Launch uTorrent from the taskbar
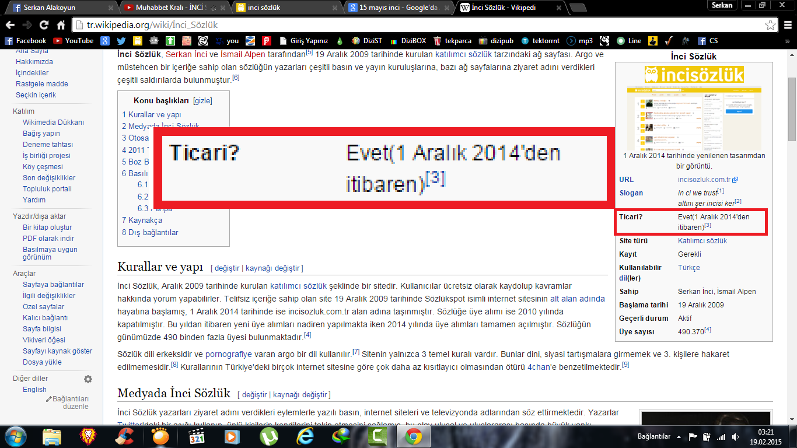The image size is (797, 448). pyautogui.click(x=268, y=436)
